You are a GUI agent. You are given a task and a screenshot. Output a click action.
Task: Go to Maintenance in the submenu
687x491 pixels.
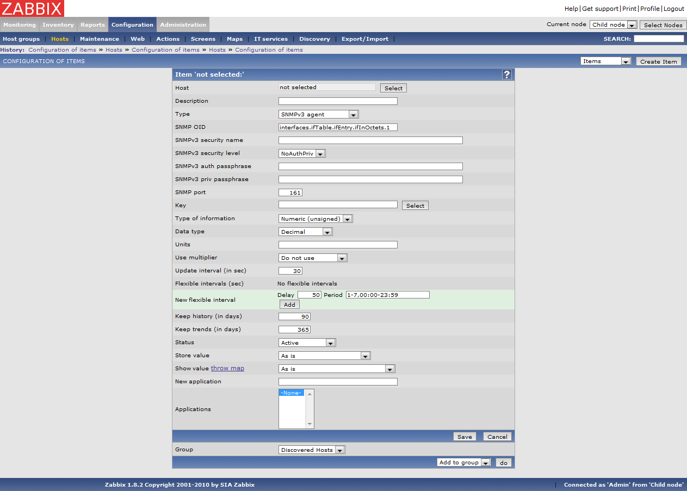[99, 39]
